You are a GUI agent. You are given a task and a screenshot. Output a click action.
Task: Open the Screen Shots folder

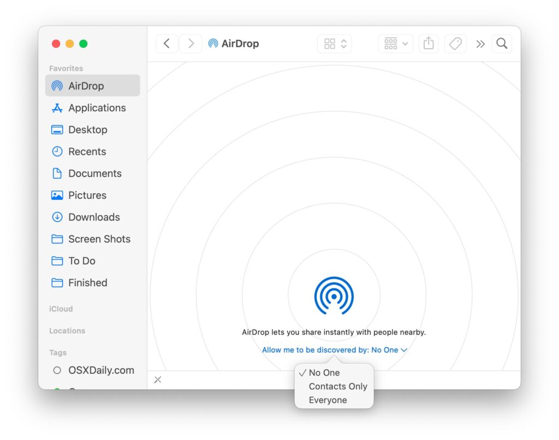click(x=93, y=239)
